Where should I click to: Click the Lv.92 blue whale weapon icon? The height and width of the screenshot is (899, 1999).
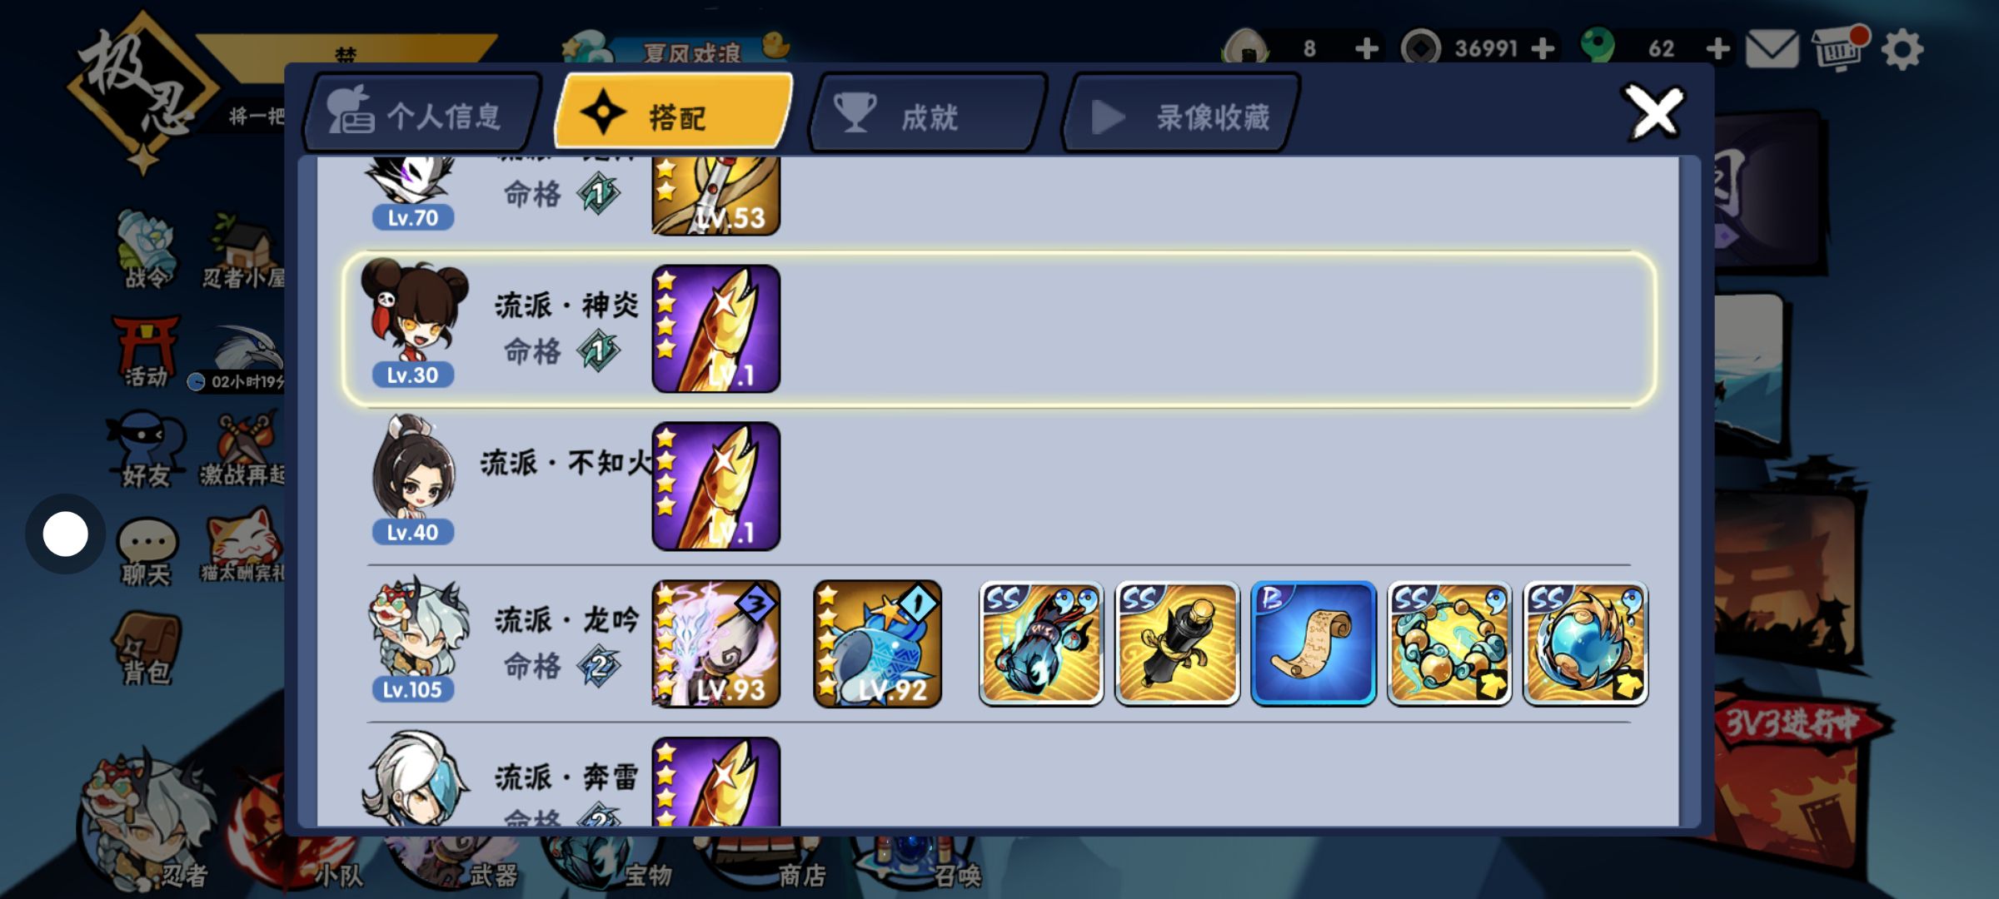click(878, 643)
